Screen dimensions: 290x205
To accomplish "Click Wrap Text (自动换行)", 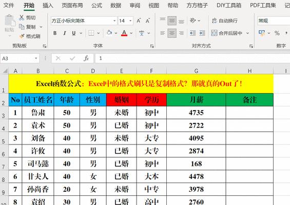I will [x=225, y=20].
